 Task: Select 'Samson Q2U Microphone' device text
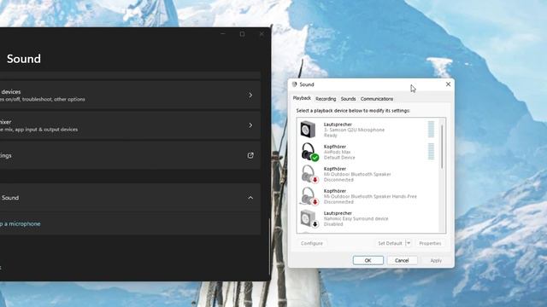click(x=354, y=130)
